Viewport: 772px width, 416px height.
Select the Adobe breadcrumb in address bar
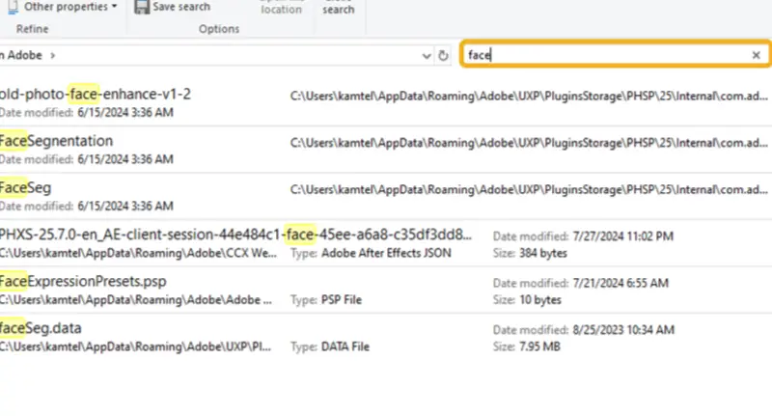pyautogui.click(x=24, y=55)
